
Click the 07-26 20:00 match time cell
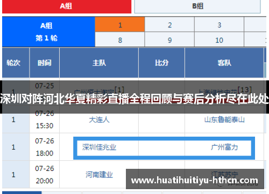pos(45,175)
